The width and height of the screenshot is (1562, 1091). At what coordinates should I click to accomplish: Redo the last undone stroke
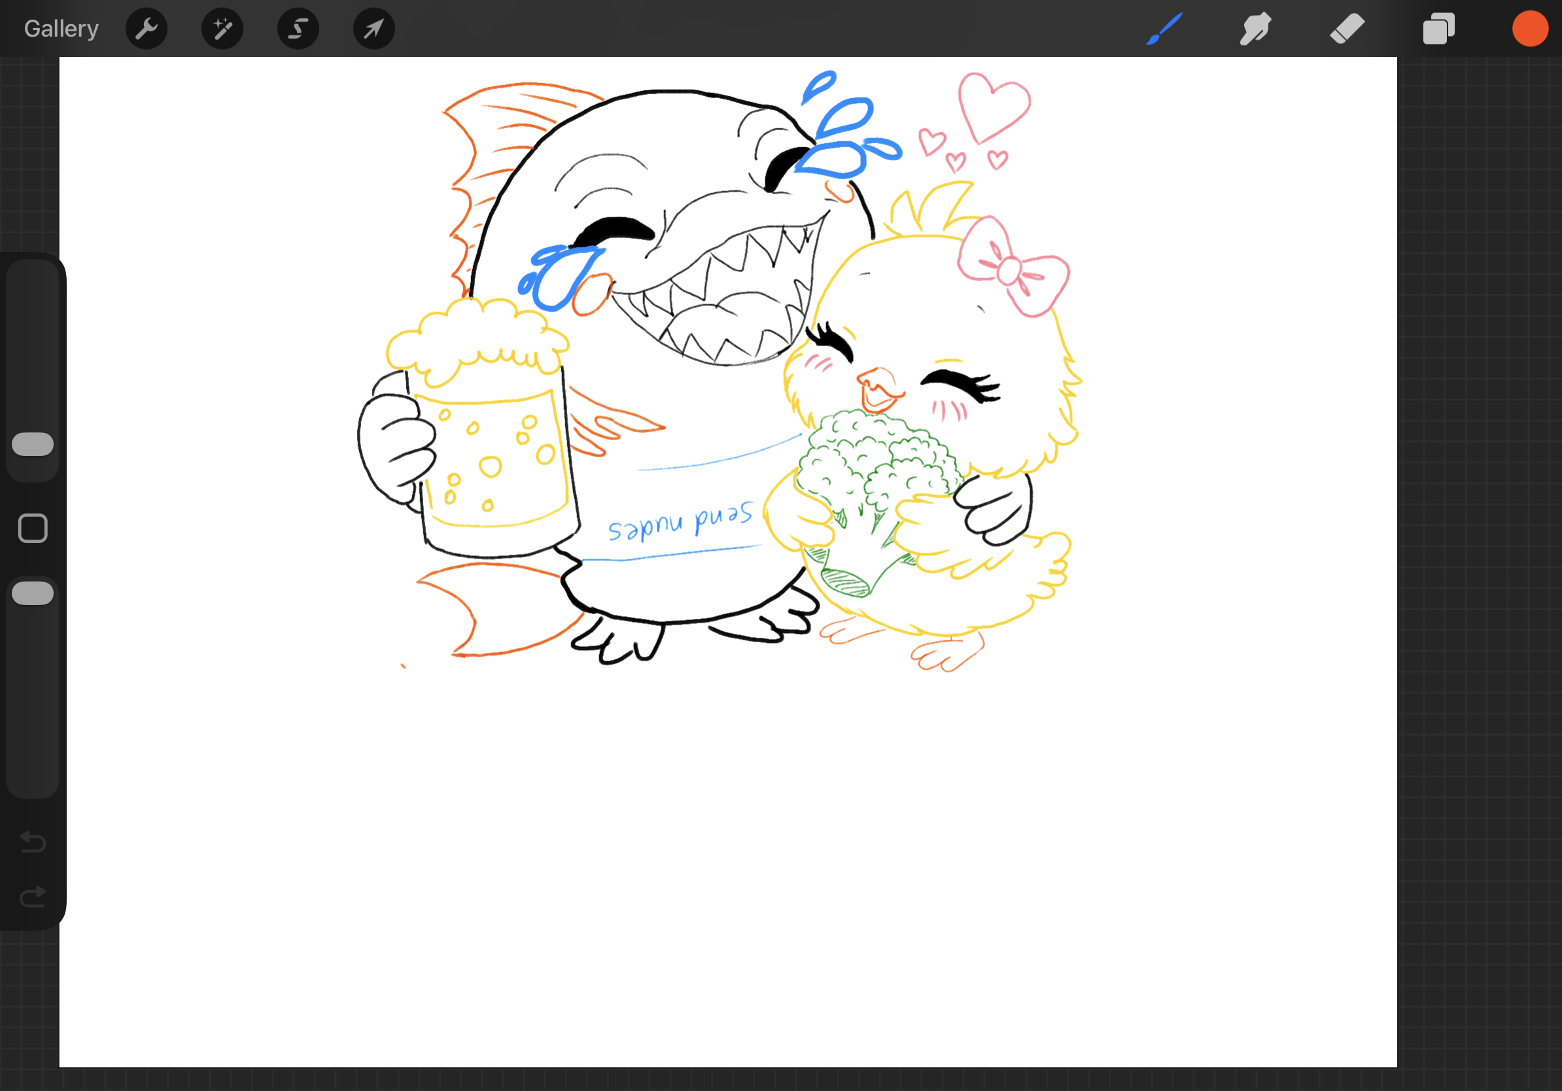[x=33, y=897]
